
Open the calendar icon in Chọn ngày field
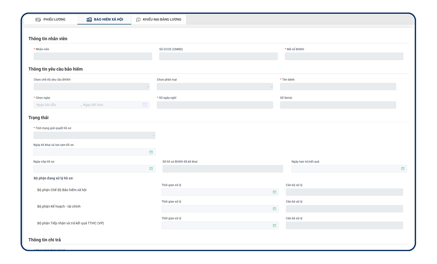coord(145,105)
